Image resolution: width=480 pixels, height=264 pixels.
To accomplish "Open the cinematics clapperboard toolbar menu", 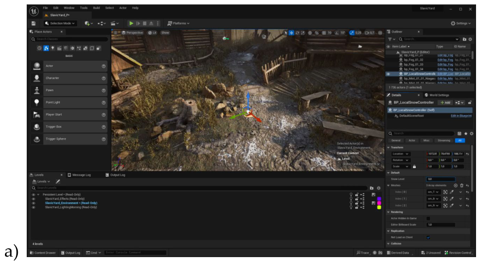I will point(114,23).
